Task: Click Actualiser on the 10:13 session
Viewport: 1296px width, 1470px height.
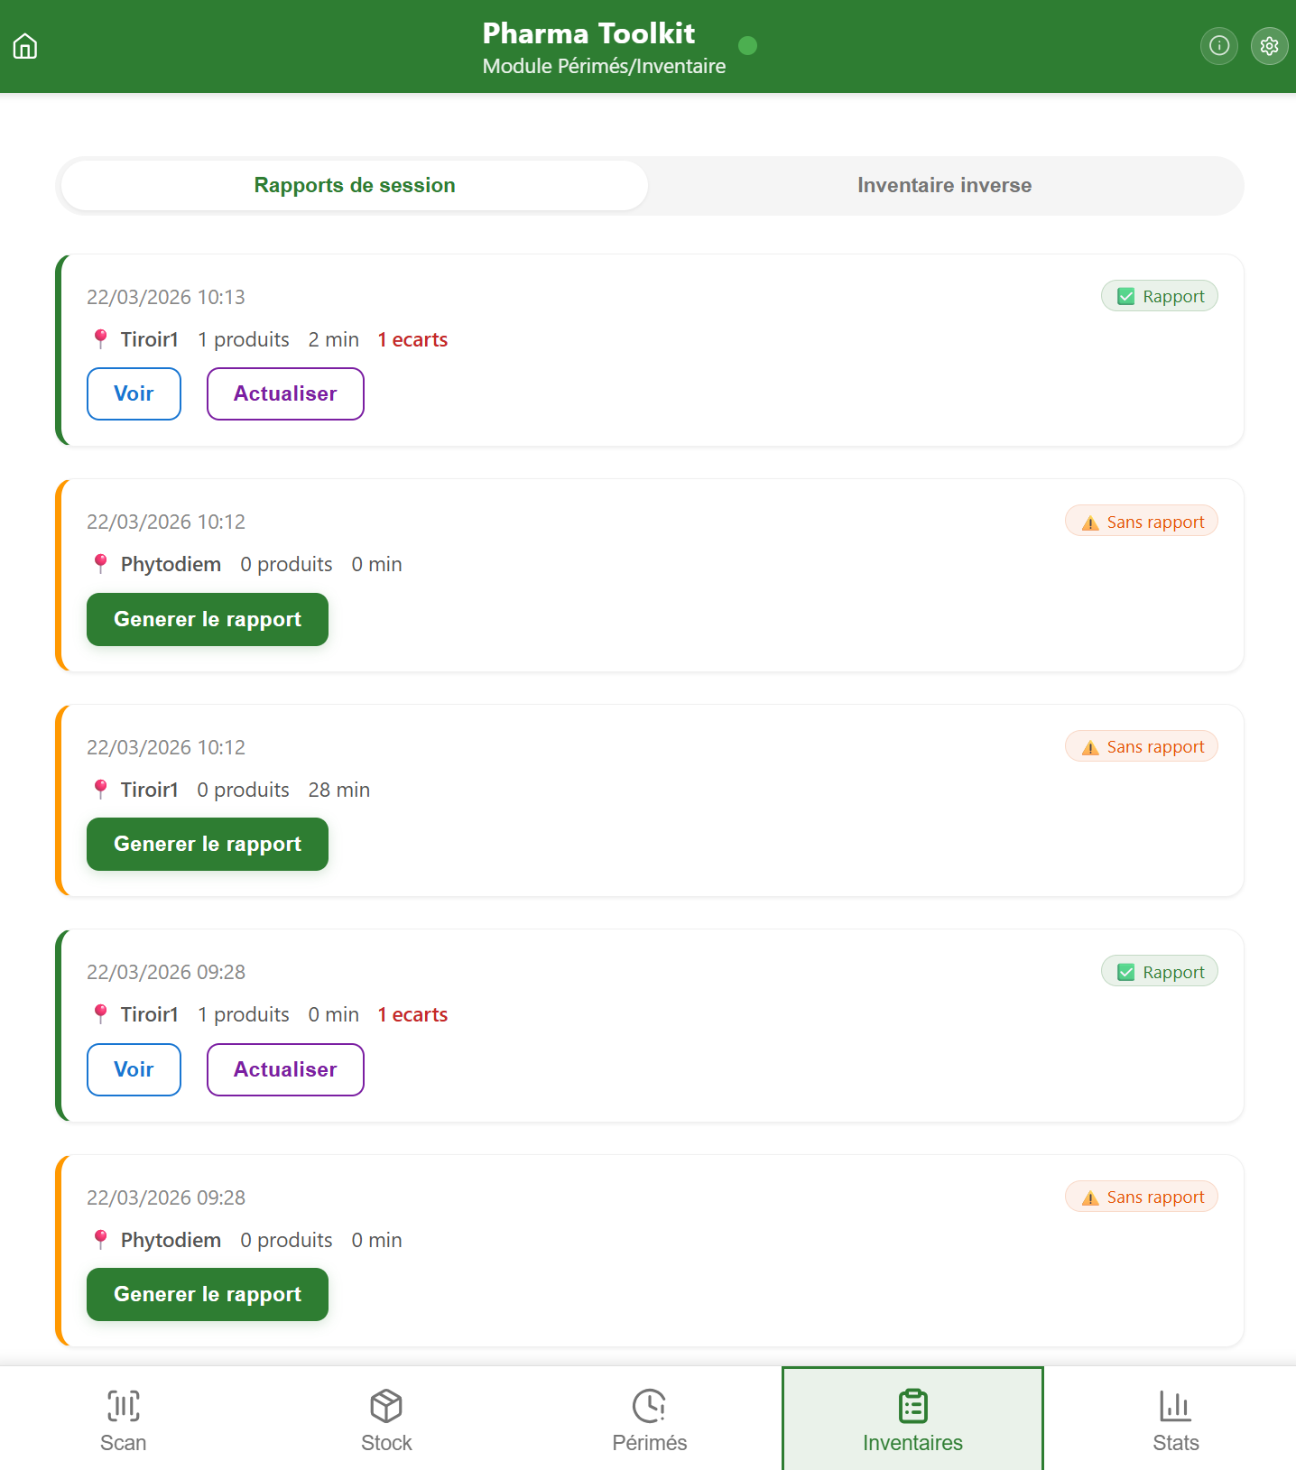Action: (x=285, y=394)
